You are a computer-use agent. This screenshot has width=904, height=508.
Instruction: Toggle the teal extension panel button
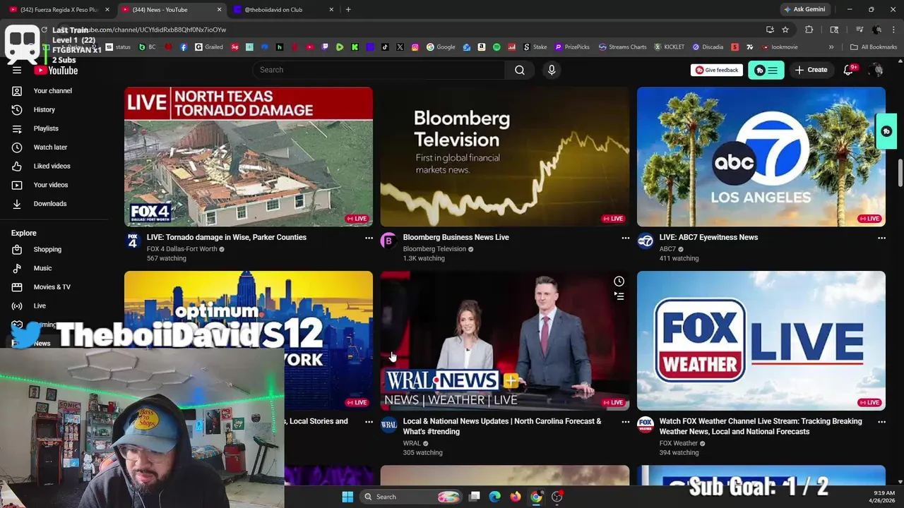point(766,70)
